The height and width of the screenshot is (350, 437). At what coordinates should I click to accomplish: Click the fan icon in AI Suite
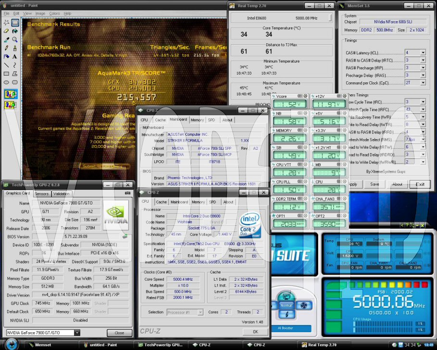(304, 305)
